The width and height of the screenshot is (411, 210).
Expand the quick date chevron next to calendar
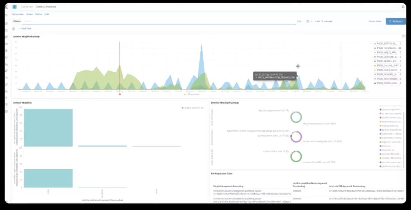pyautogui.click(x=311, y=21)
